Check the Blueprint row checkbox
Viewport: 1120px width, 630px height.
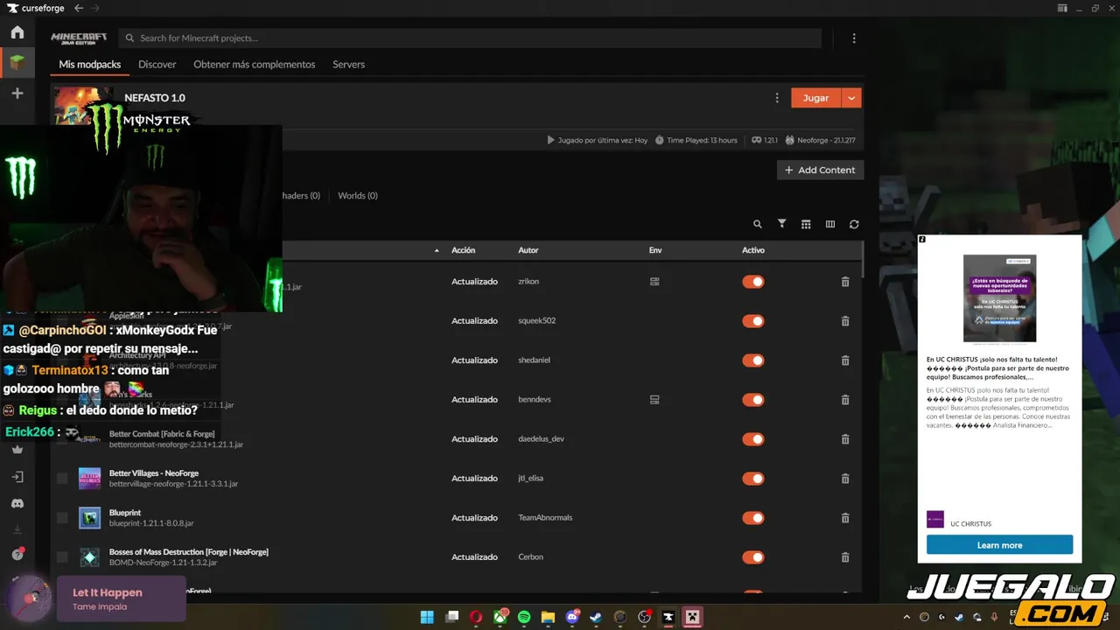tap(62, 518)
